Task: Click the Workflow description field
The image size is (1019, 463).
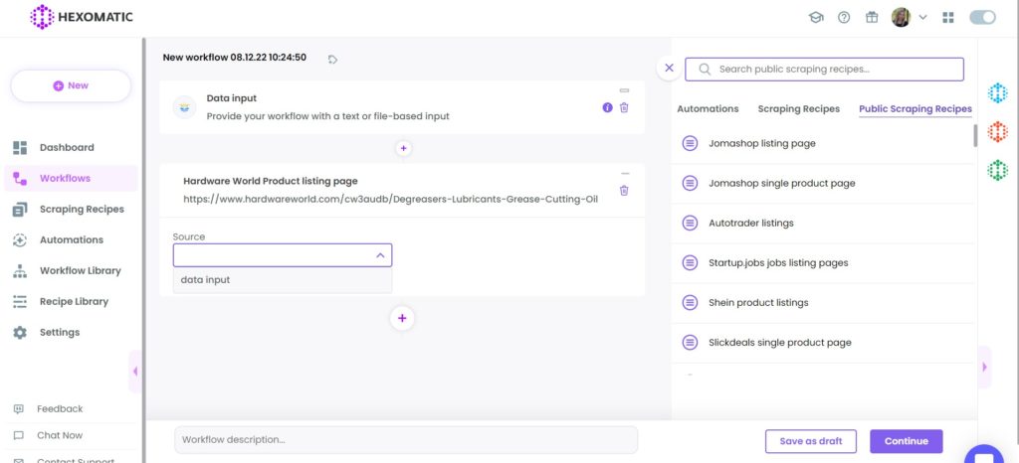Action: point(406,440)
